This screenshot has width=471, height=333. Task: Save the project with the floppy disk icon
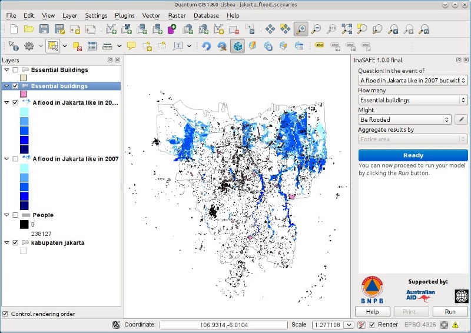point(44,29)
